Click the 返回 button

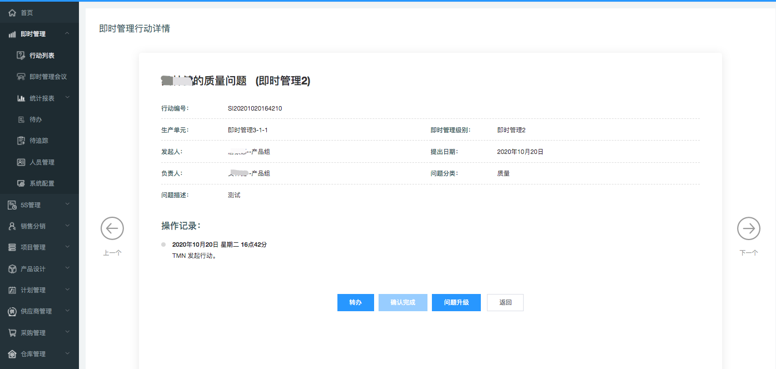point(505,303)
